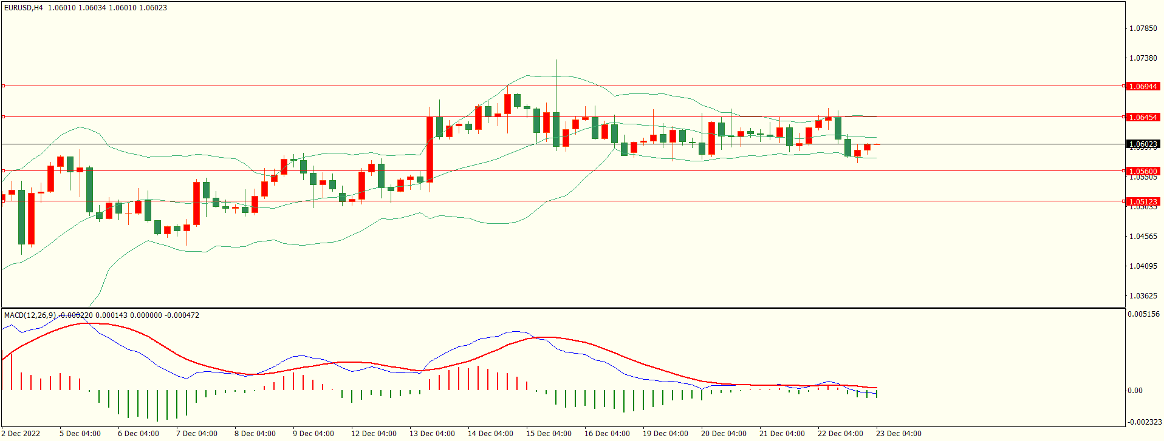This screenshot has width=1164, height=441.
Task: Click the 20 Dec 04:00 date label
Action: tap(724, 434)
